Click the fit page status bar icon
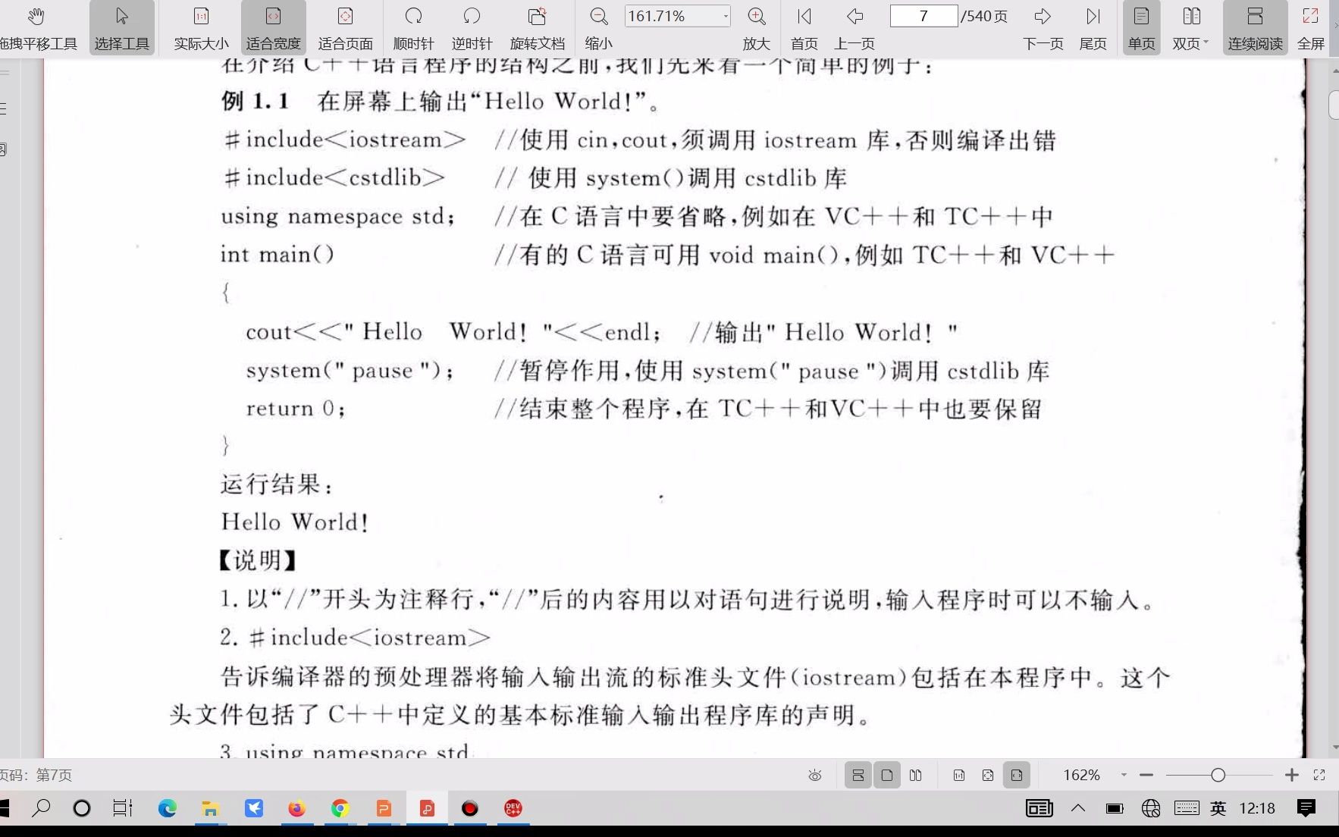The width and height of the screenshot is (1339, 837). [x=988, y=775]
